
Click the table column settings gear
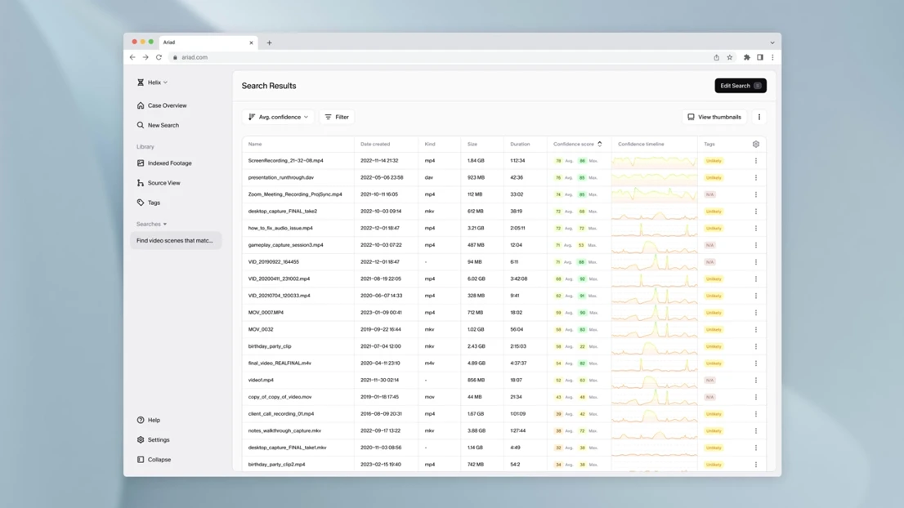tap(756, 144)
